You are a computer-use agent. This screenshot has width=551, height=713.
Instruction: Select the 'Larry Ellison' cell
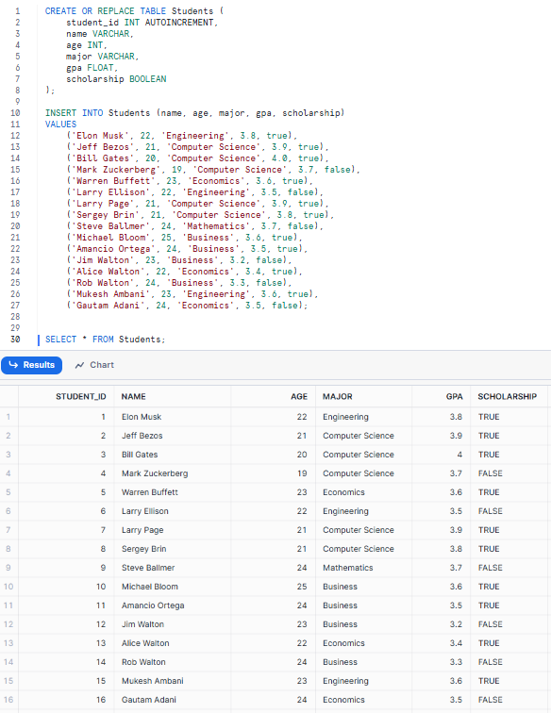coord(144,511)
